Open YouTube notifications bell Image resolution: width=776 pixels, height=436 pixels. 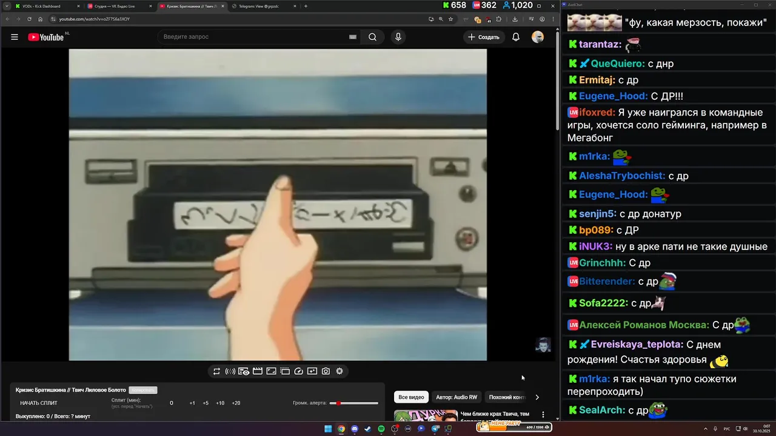(516, 37)
